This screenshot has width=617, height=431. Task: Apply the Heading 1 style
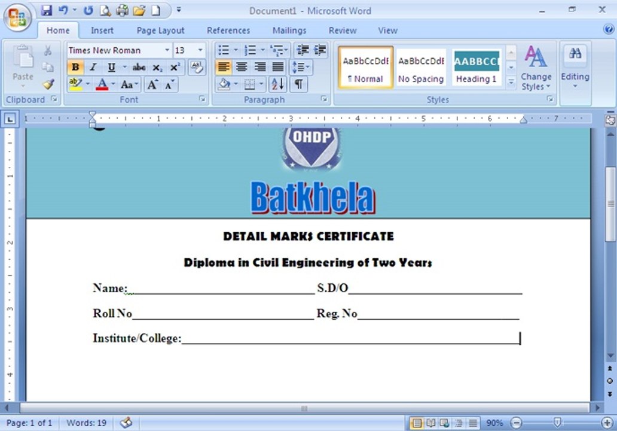[476, 68]
